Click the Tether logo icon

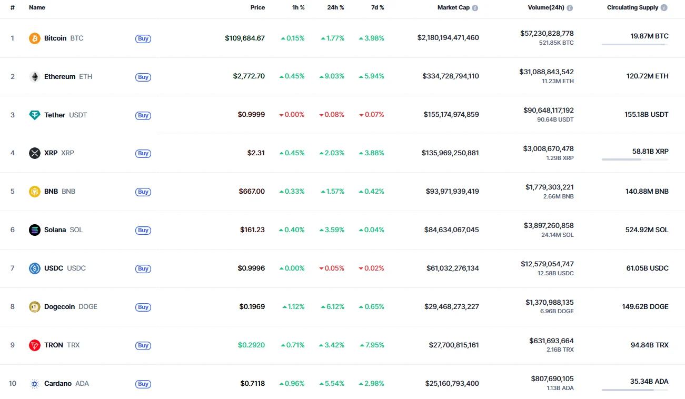(x=35, y=115)
